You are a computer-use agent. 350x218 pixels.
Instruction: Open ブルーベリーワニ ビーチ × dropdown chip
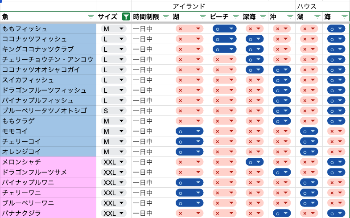click(224, 203)
